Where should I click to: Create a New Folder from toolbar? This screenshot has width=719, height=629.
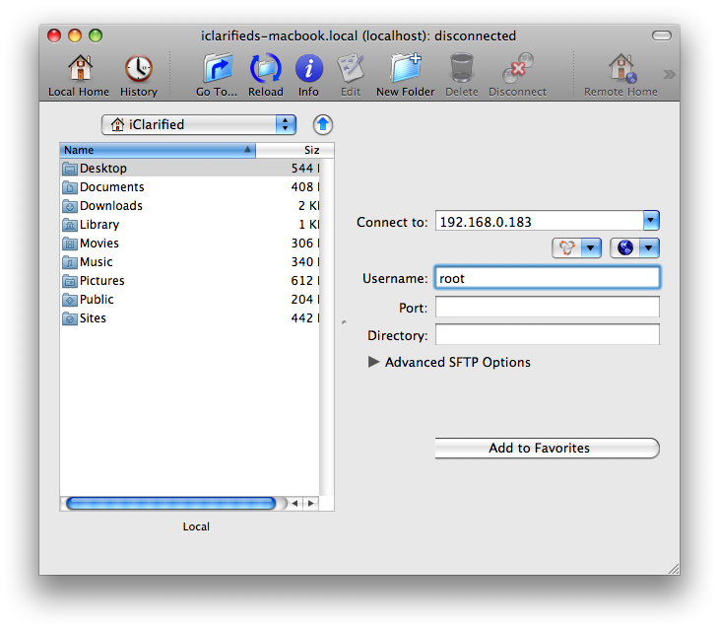click(405, 75)
